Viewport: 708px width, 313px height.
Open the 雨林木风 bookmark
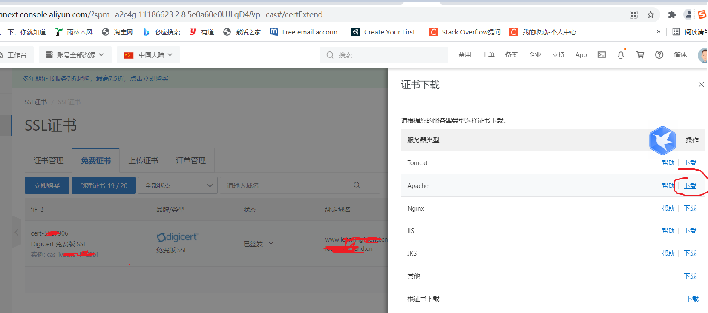pos(74,32)
